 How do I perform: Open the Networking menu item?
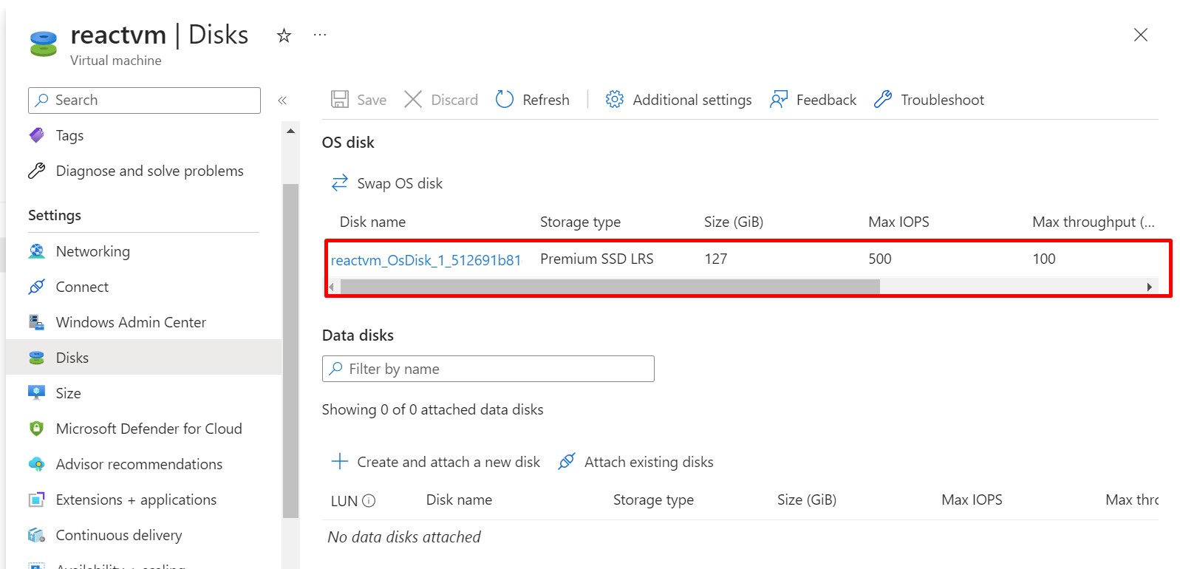coord(92,251)
